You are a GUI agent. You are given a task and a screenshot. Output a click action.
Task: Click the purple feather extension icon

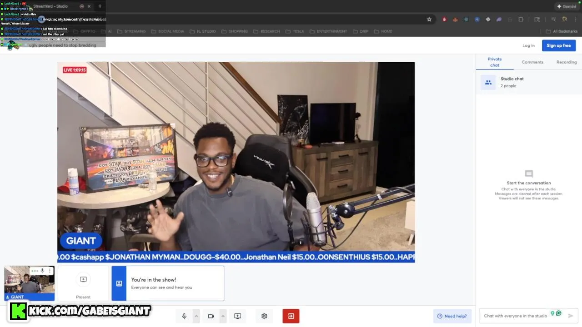tap(499, 20)
